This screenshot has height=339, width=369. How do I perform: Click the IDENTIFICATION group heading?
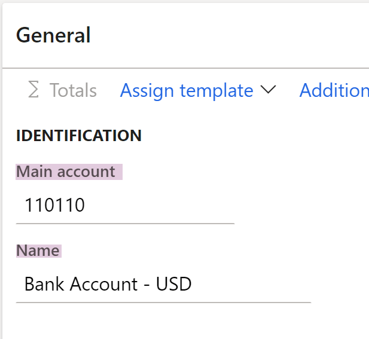pos(78,135)
